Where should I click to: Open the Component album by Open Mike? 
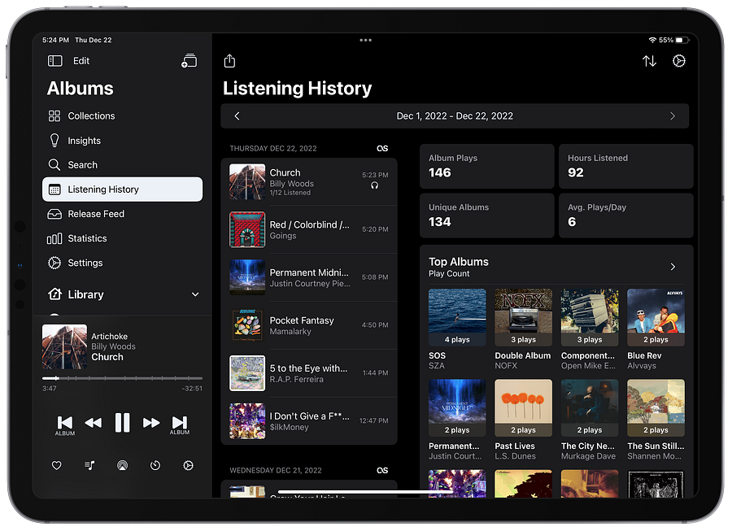coord(590,329)
